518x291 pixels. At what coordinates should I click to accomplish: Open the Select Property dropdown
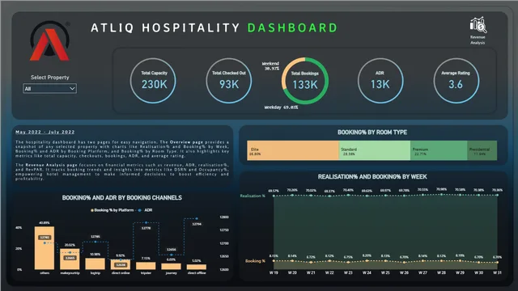[x=50, y=88]
